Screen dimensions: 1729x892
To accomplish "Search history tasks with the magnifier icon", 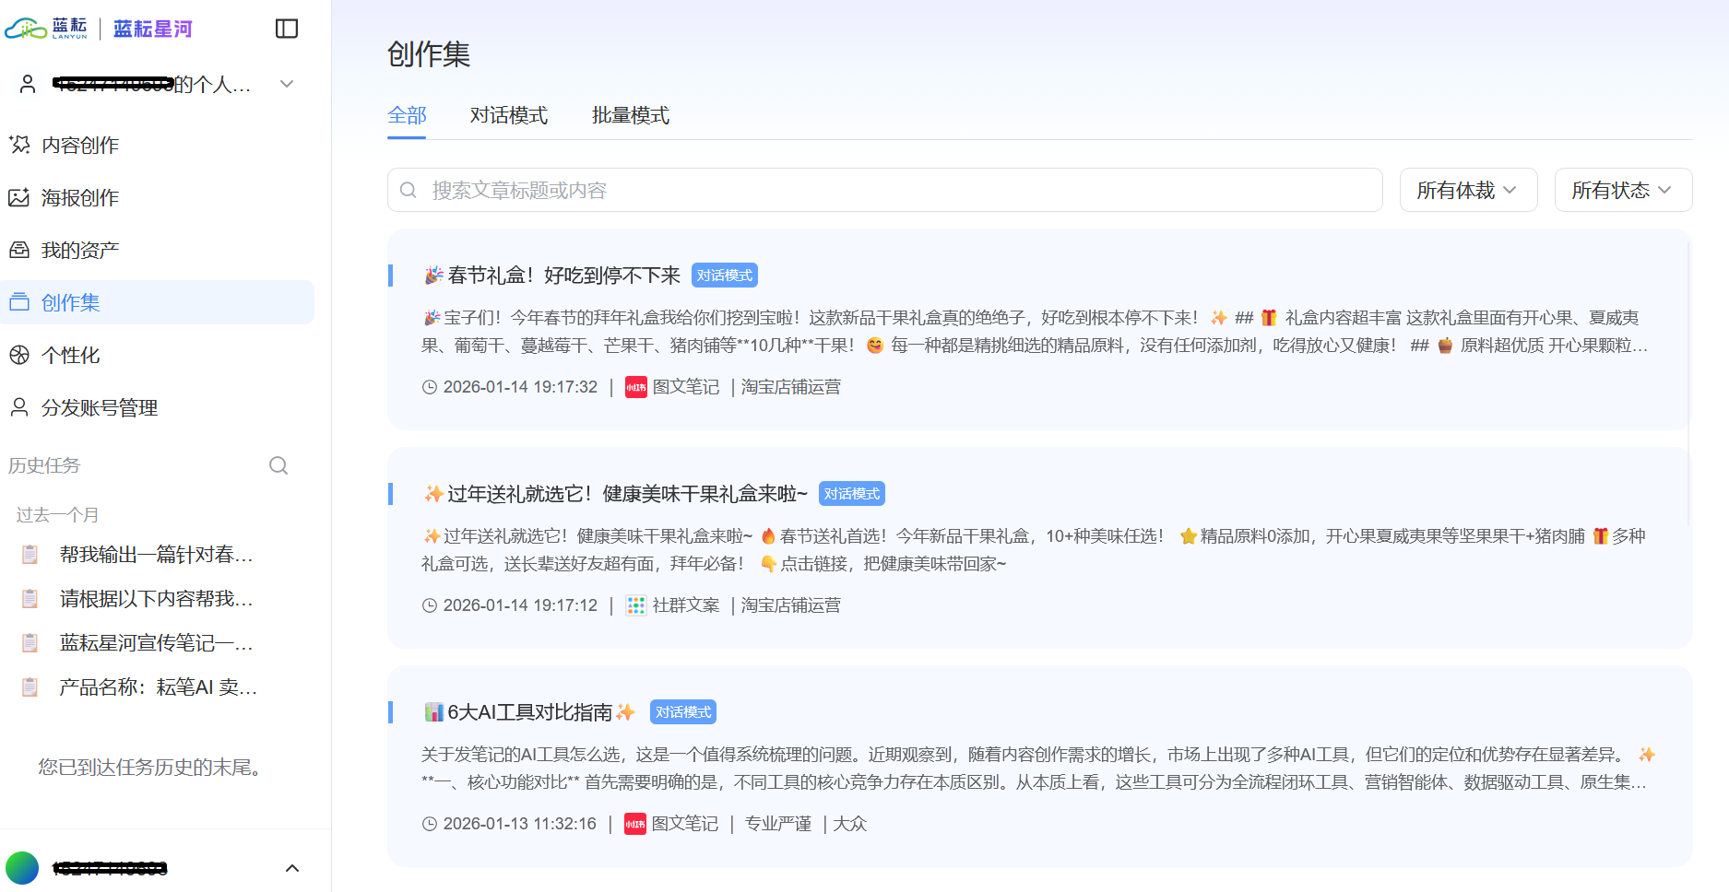I will click(x=278, y=465).
